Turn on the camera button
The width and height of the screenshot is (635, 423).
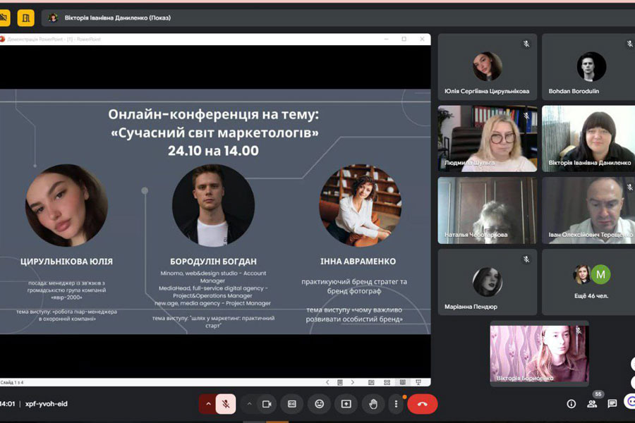click(x=267, y=403)
